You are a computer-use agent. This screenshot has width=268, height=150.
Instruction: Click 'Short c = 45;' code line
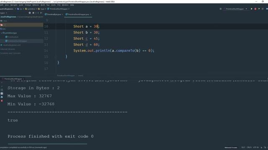pyautogui.click(x=86, y=39)
